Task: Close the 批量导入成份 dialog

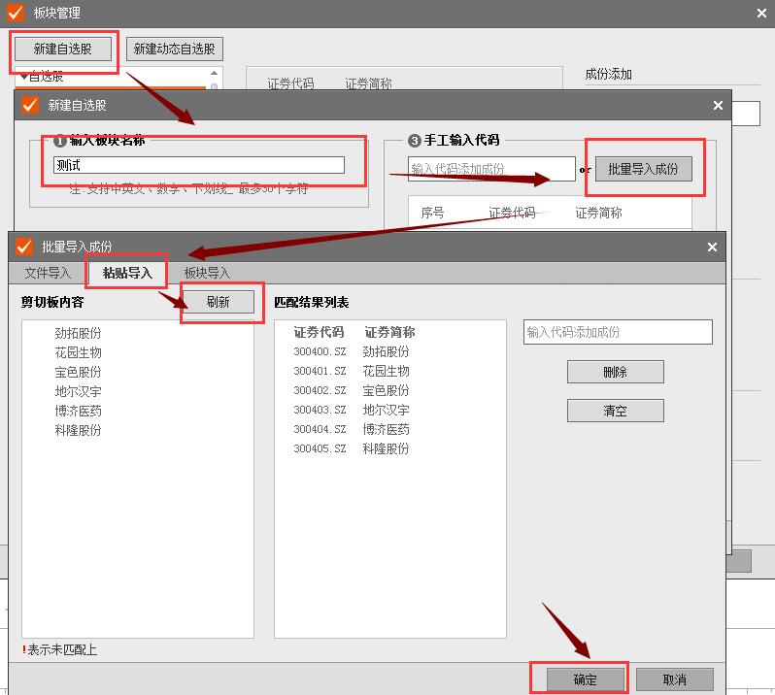Action: (x=712, y=248)
